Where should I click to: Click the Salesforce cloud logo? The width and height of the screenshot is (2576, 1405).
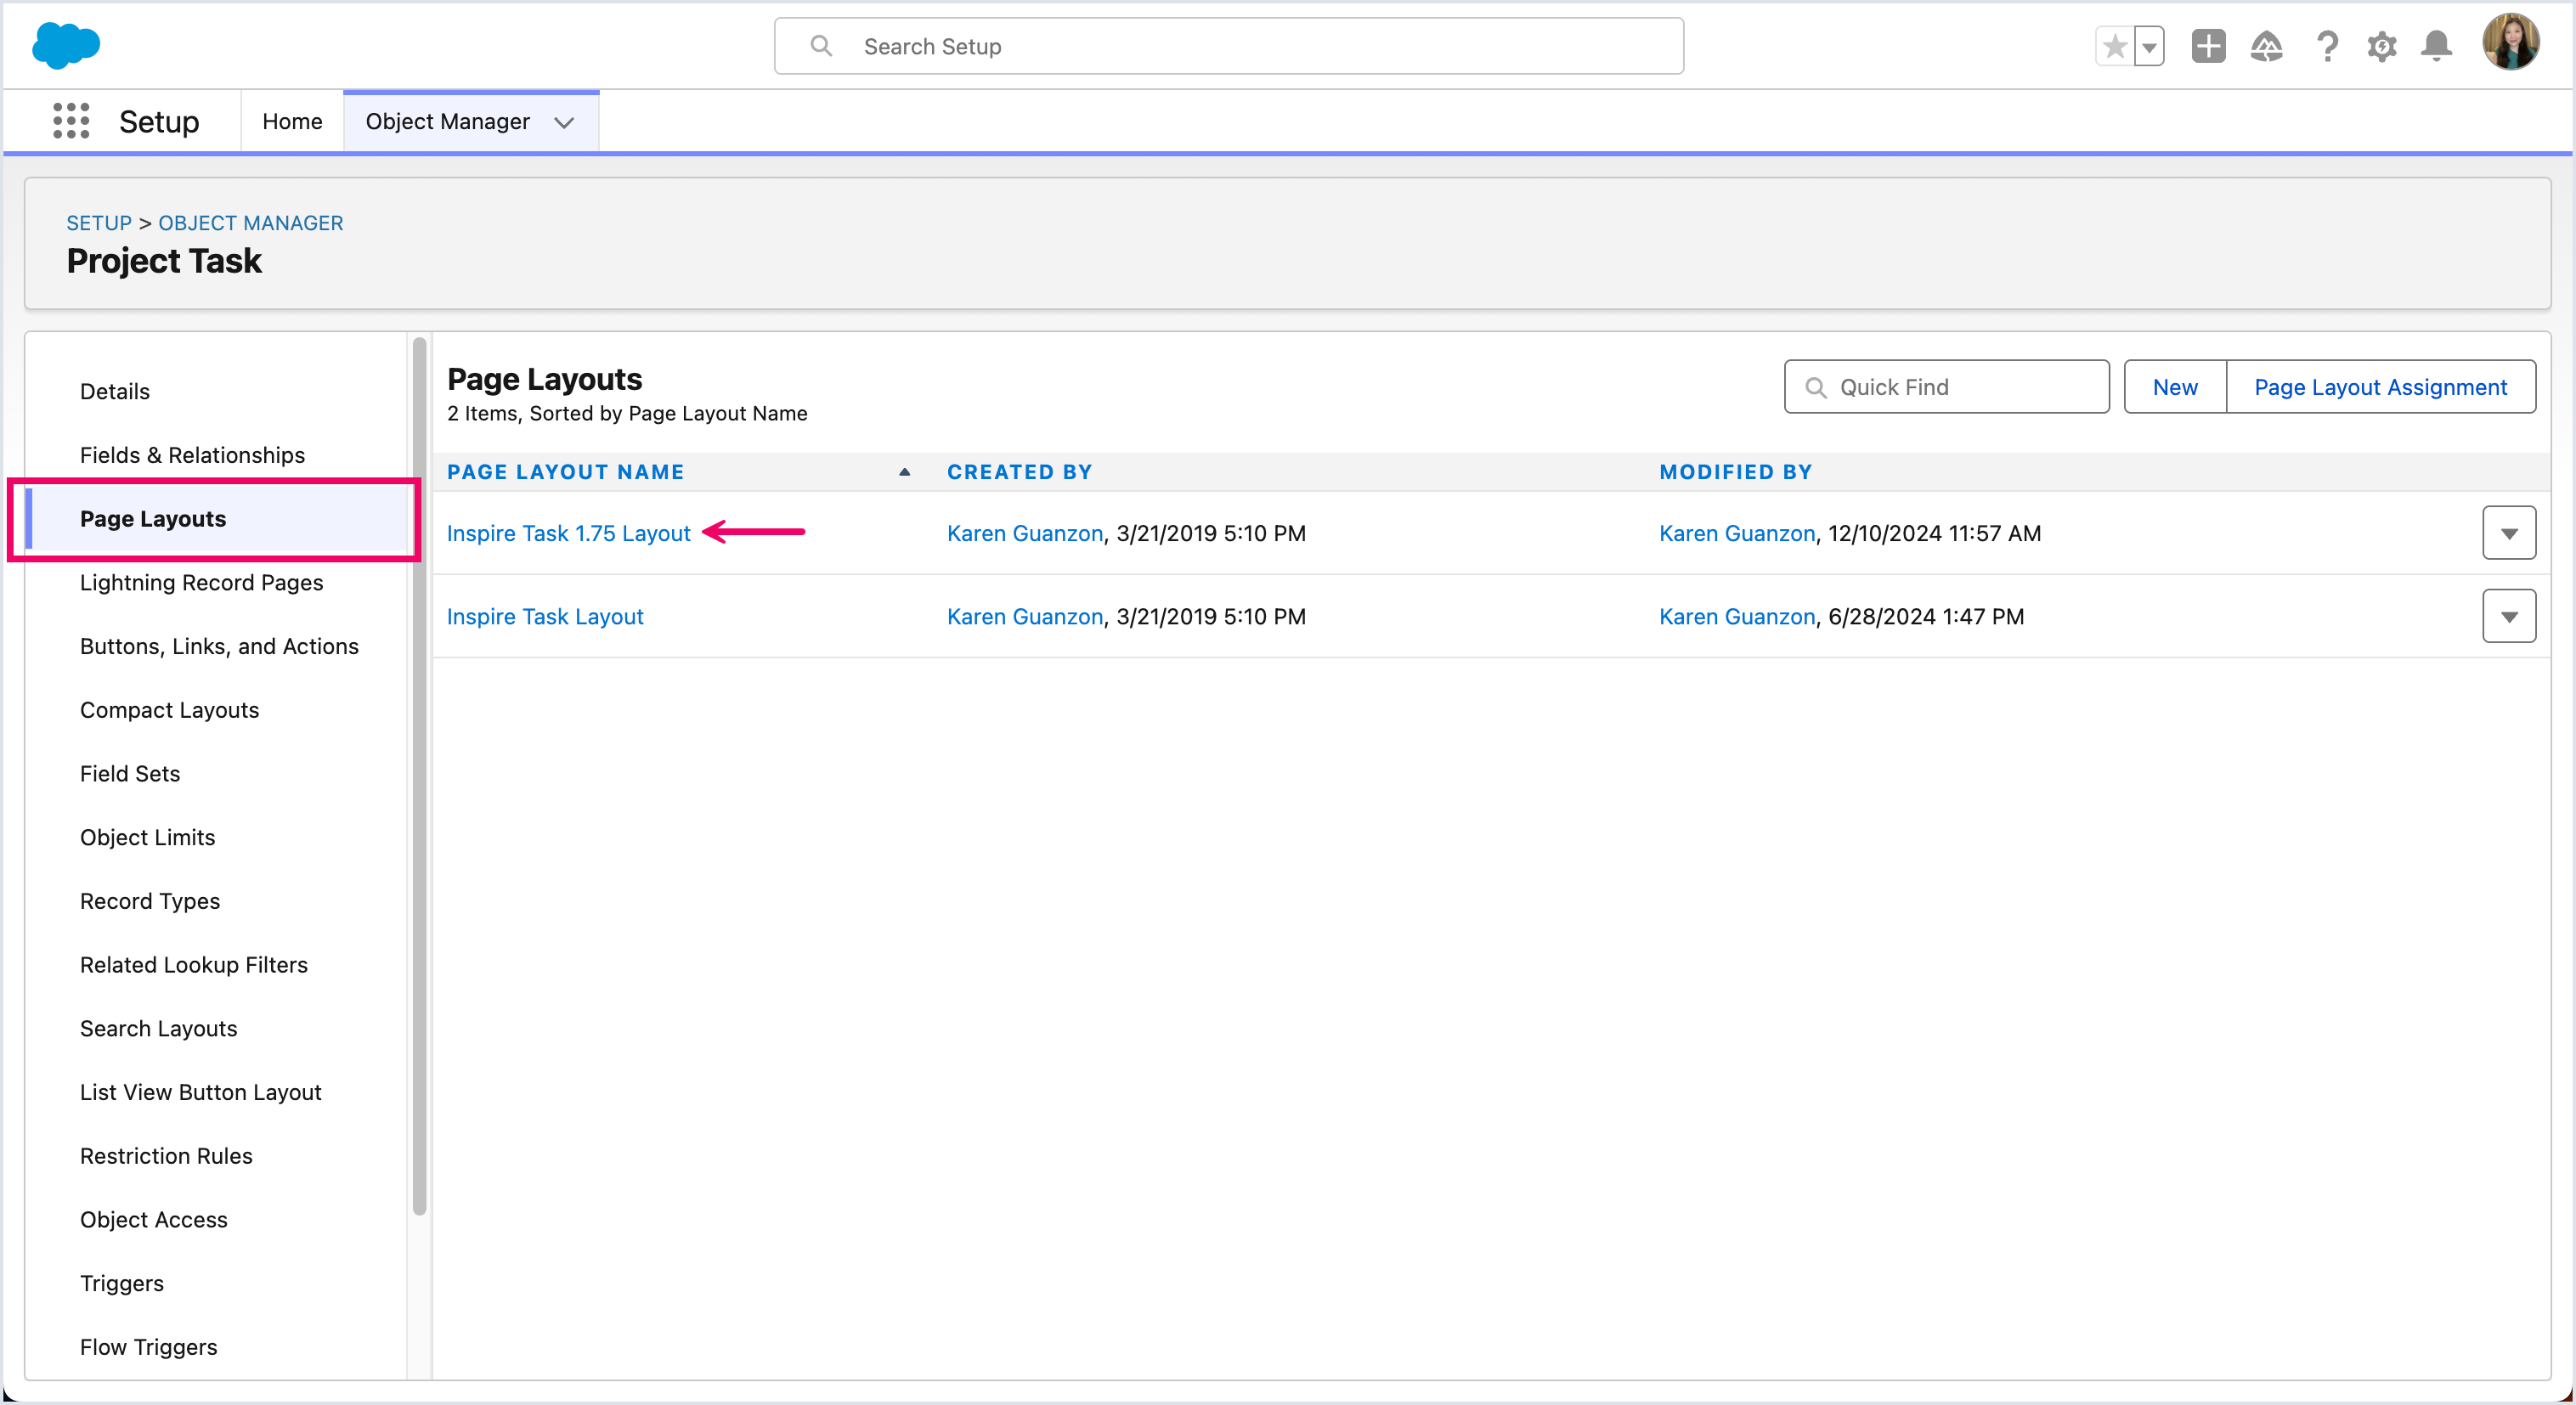coord(66,46)
